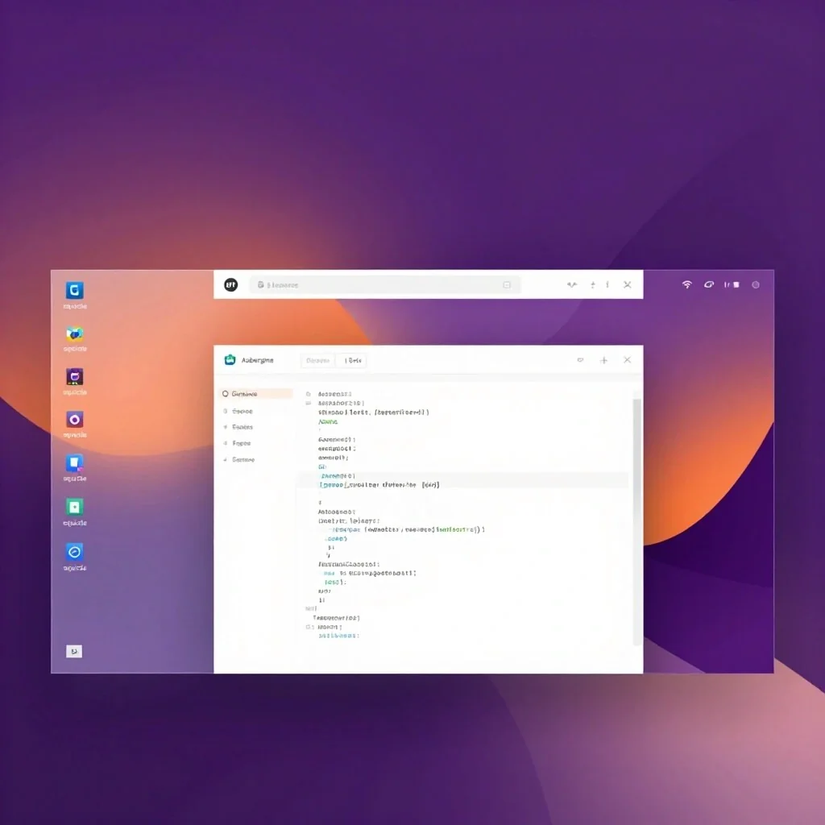Select the second item in editor sidebar
The image size is (825, 825).
pyautogui.click(x=242, y=411)
